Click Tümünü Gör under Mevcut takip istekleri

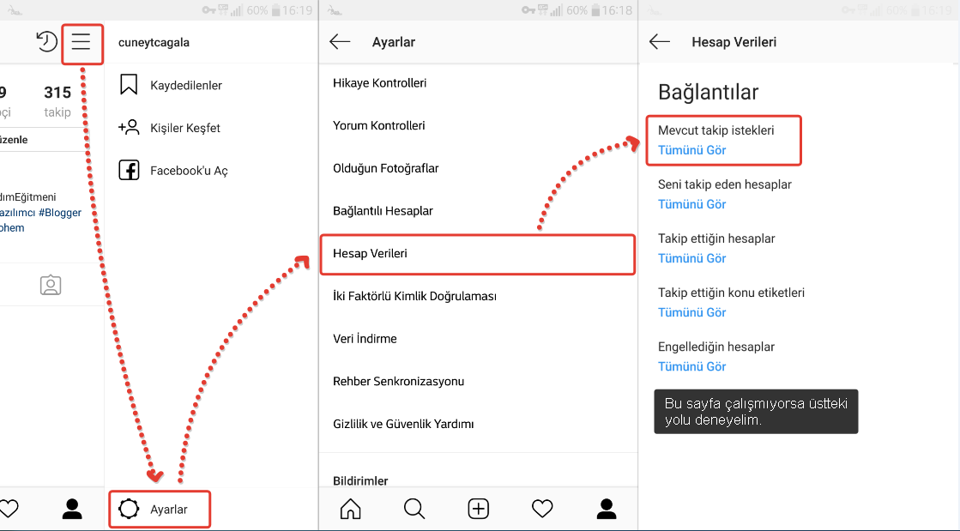(691, 150)
